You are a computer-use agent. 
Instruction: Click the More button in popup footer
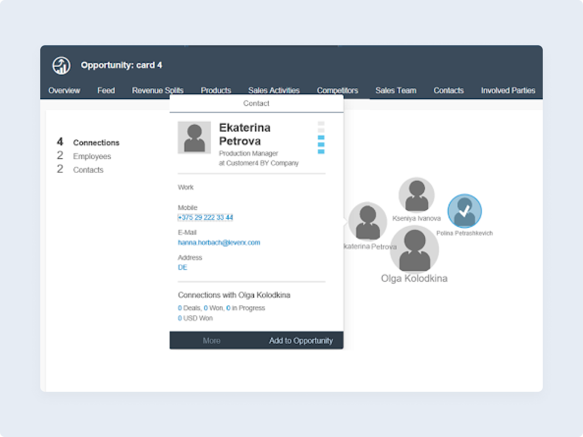click(212, 341)
